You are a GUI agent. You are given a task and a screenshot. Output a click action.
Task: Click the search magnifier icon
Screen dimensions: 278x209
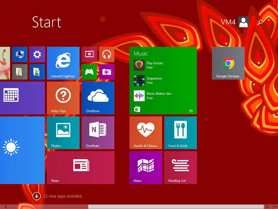260,22
